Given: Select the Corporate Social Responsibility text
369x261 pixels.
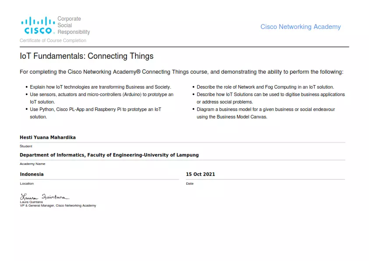Looking at the screenshot, I should (x=74, y=25).
